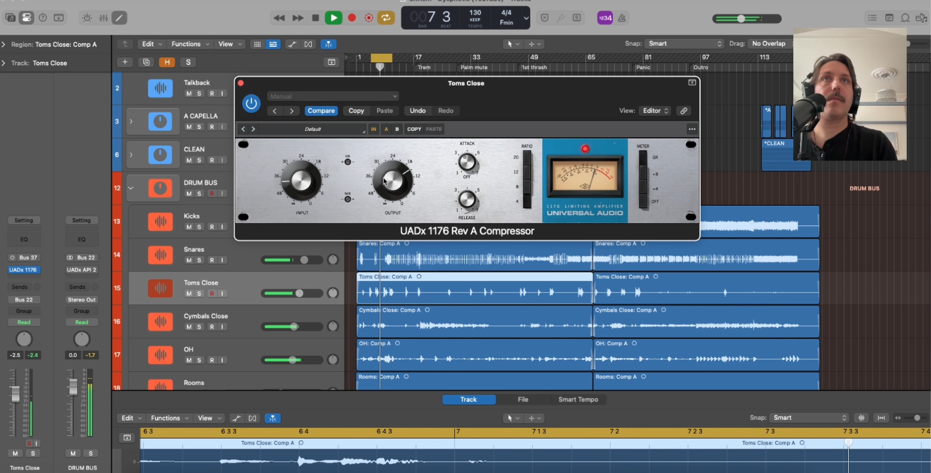The height and width of the screenshot is (473, 931).
Task: Show Smart Controls dial icon
Action: pyautogui.click(x=86, y=18)
